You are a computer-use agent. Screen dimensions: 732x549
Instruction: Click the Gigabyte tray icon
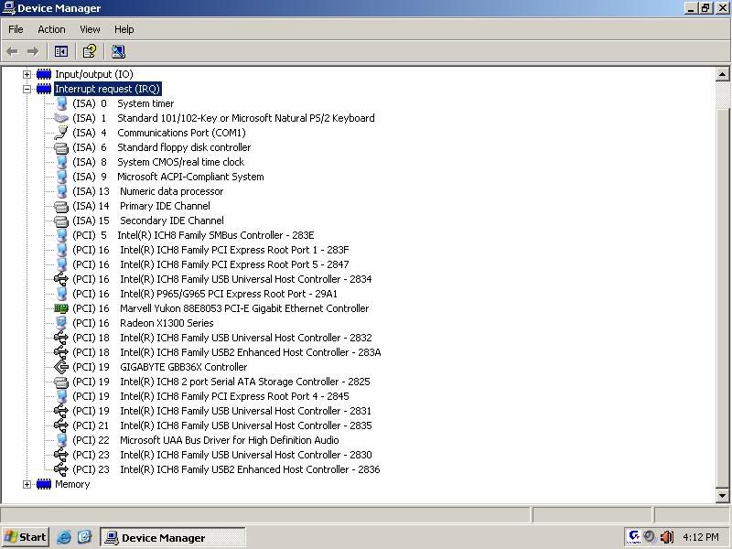tap(634, 537)
